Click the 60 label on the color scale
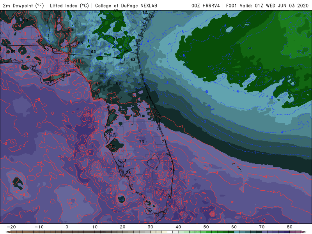312x234 pixels. pos(234,227)
